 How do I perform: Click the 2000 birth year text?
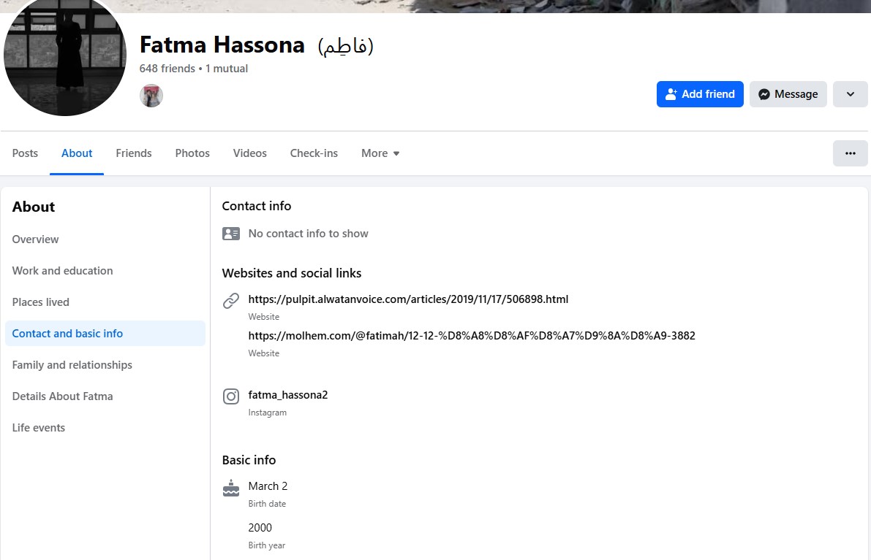point(260,528)
